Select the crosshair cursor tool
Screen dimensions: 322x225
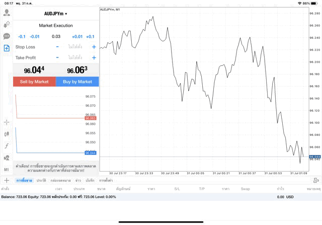tap(7, 122)
